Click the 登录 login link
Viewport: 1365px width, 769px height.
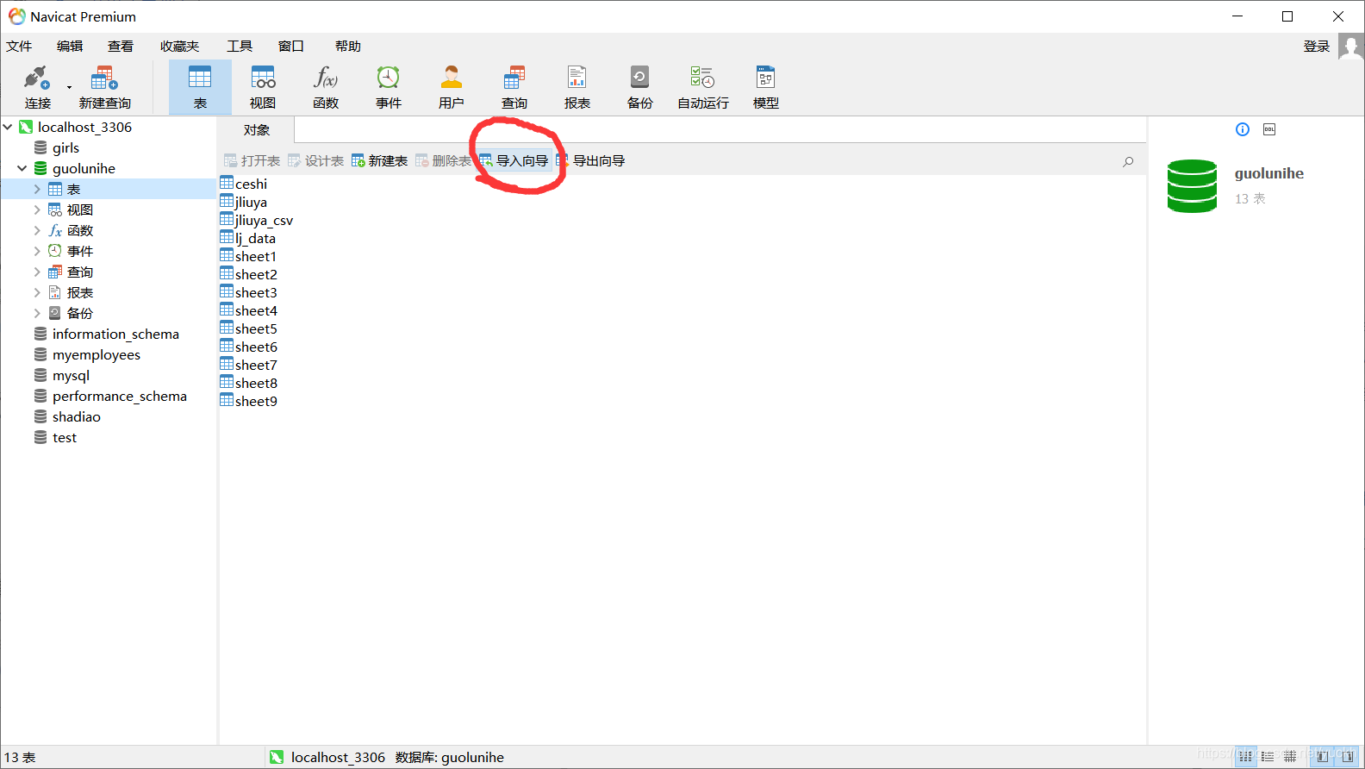[x=1317, y=47]
